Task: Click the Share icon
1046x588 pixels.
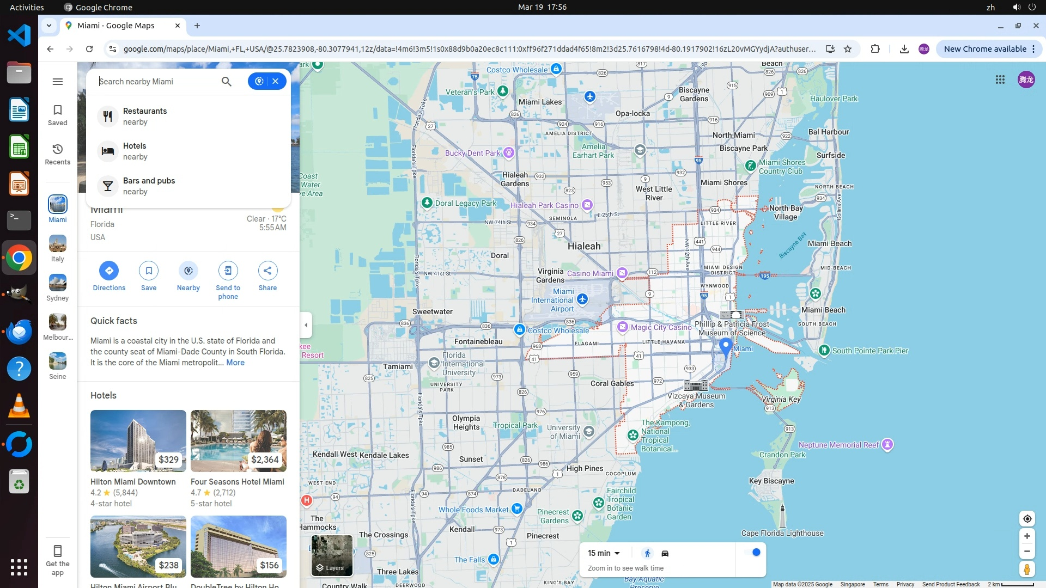Action: click(267, 271)
